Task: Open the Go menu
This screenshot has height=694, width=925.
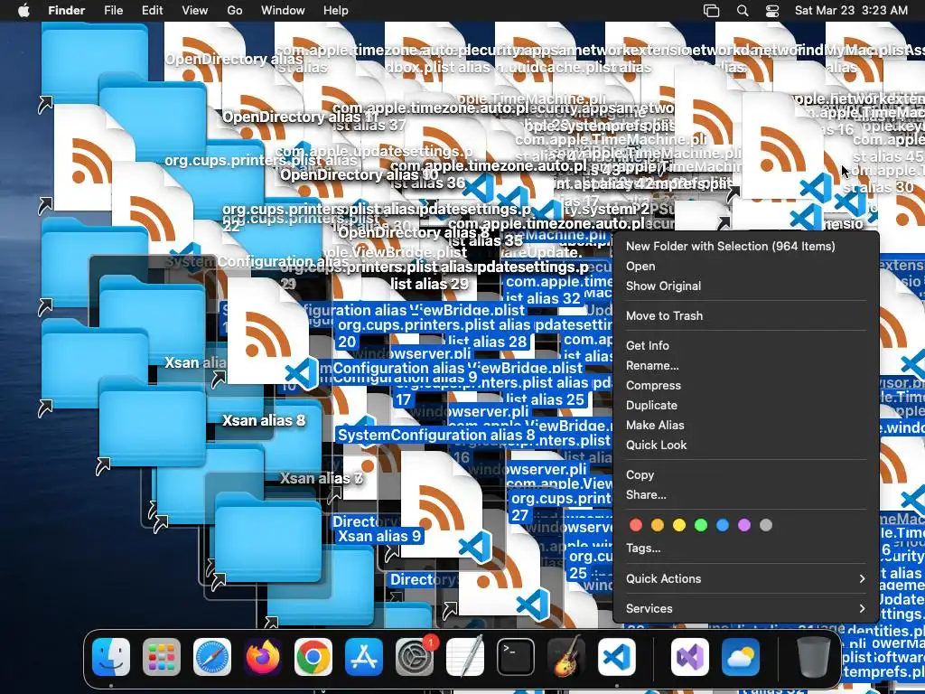Action: point(235,11)
